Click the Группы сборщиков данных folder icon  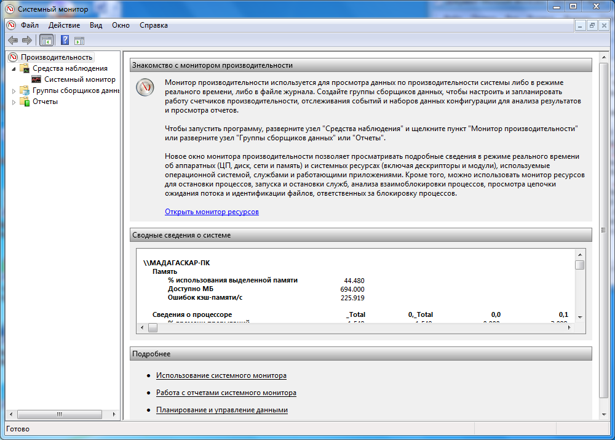(x=25, y=90)
